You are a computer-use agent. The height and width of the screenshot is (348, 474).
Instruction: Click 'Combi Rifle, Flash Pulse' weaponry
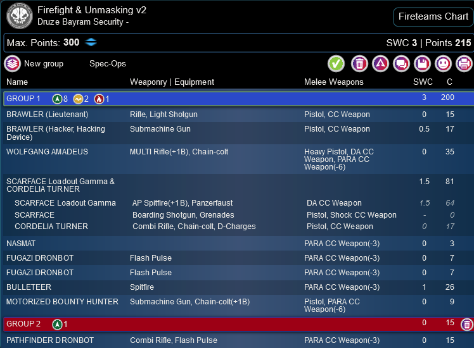174,340
